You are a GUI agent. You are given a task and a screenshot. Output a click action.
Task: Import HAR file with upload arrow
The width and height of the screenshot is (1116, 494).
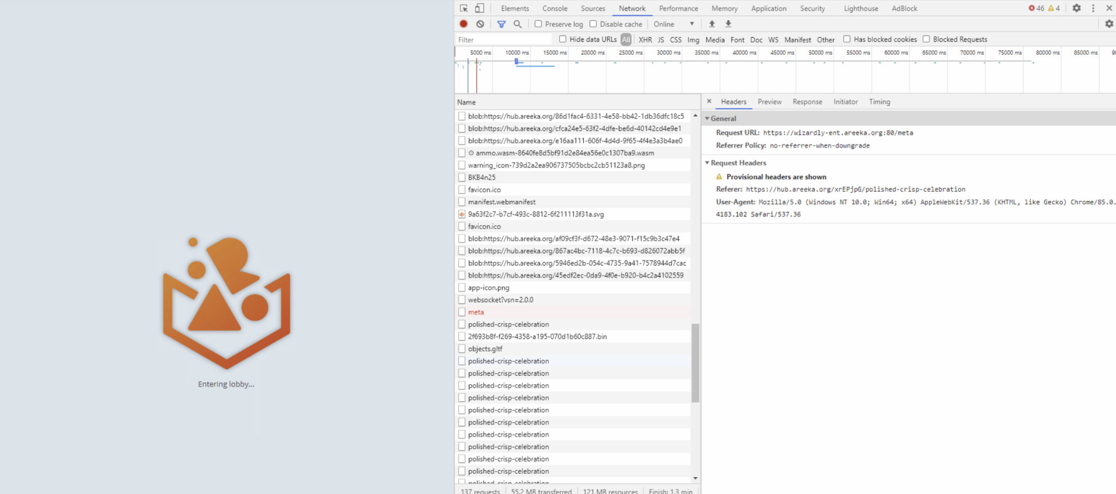(711, 24)
